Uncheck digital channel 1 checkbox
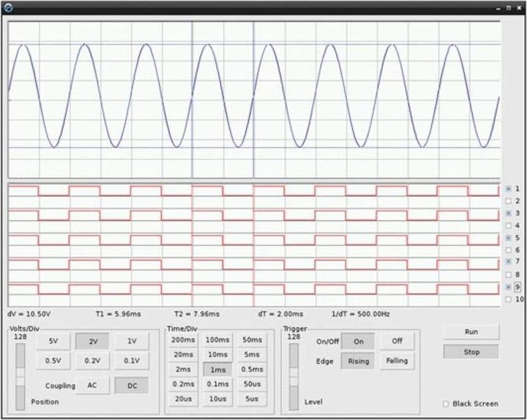 coord(509,189)
